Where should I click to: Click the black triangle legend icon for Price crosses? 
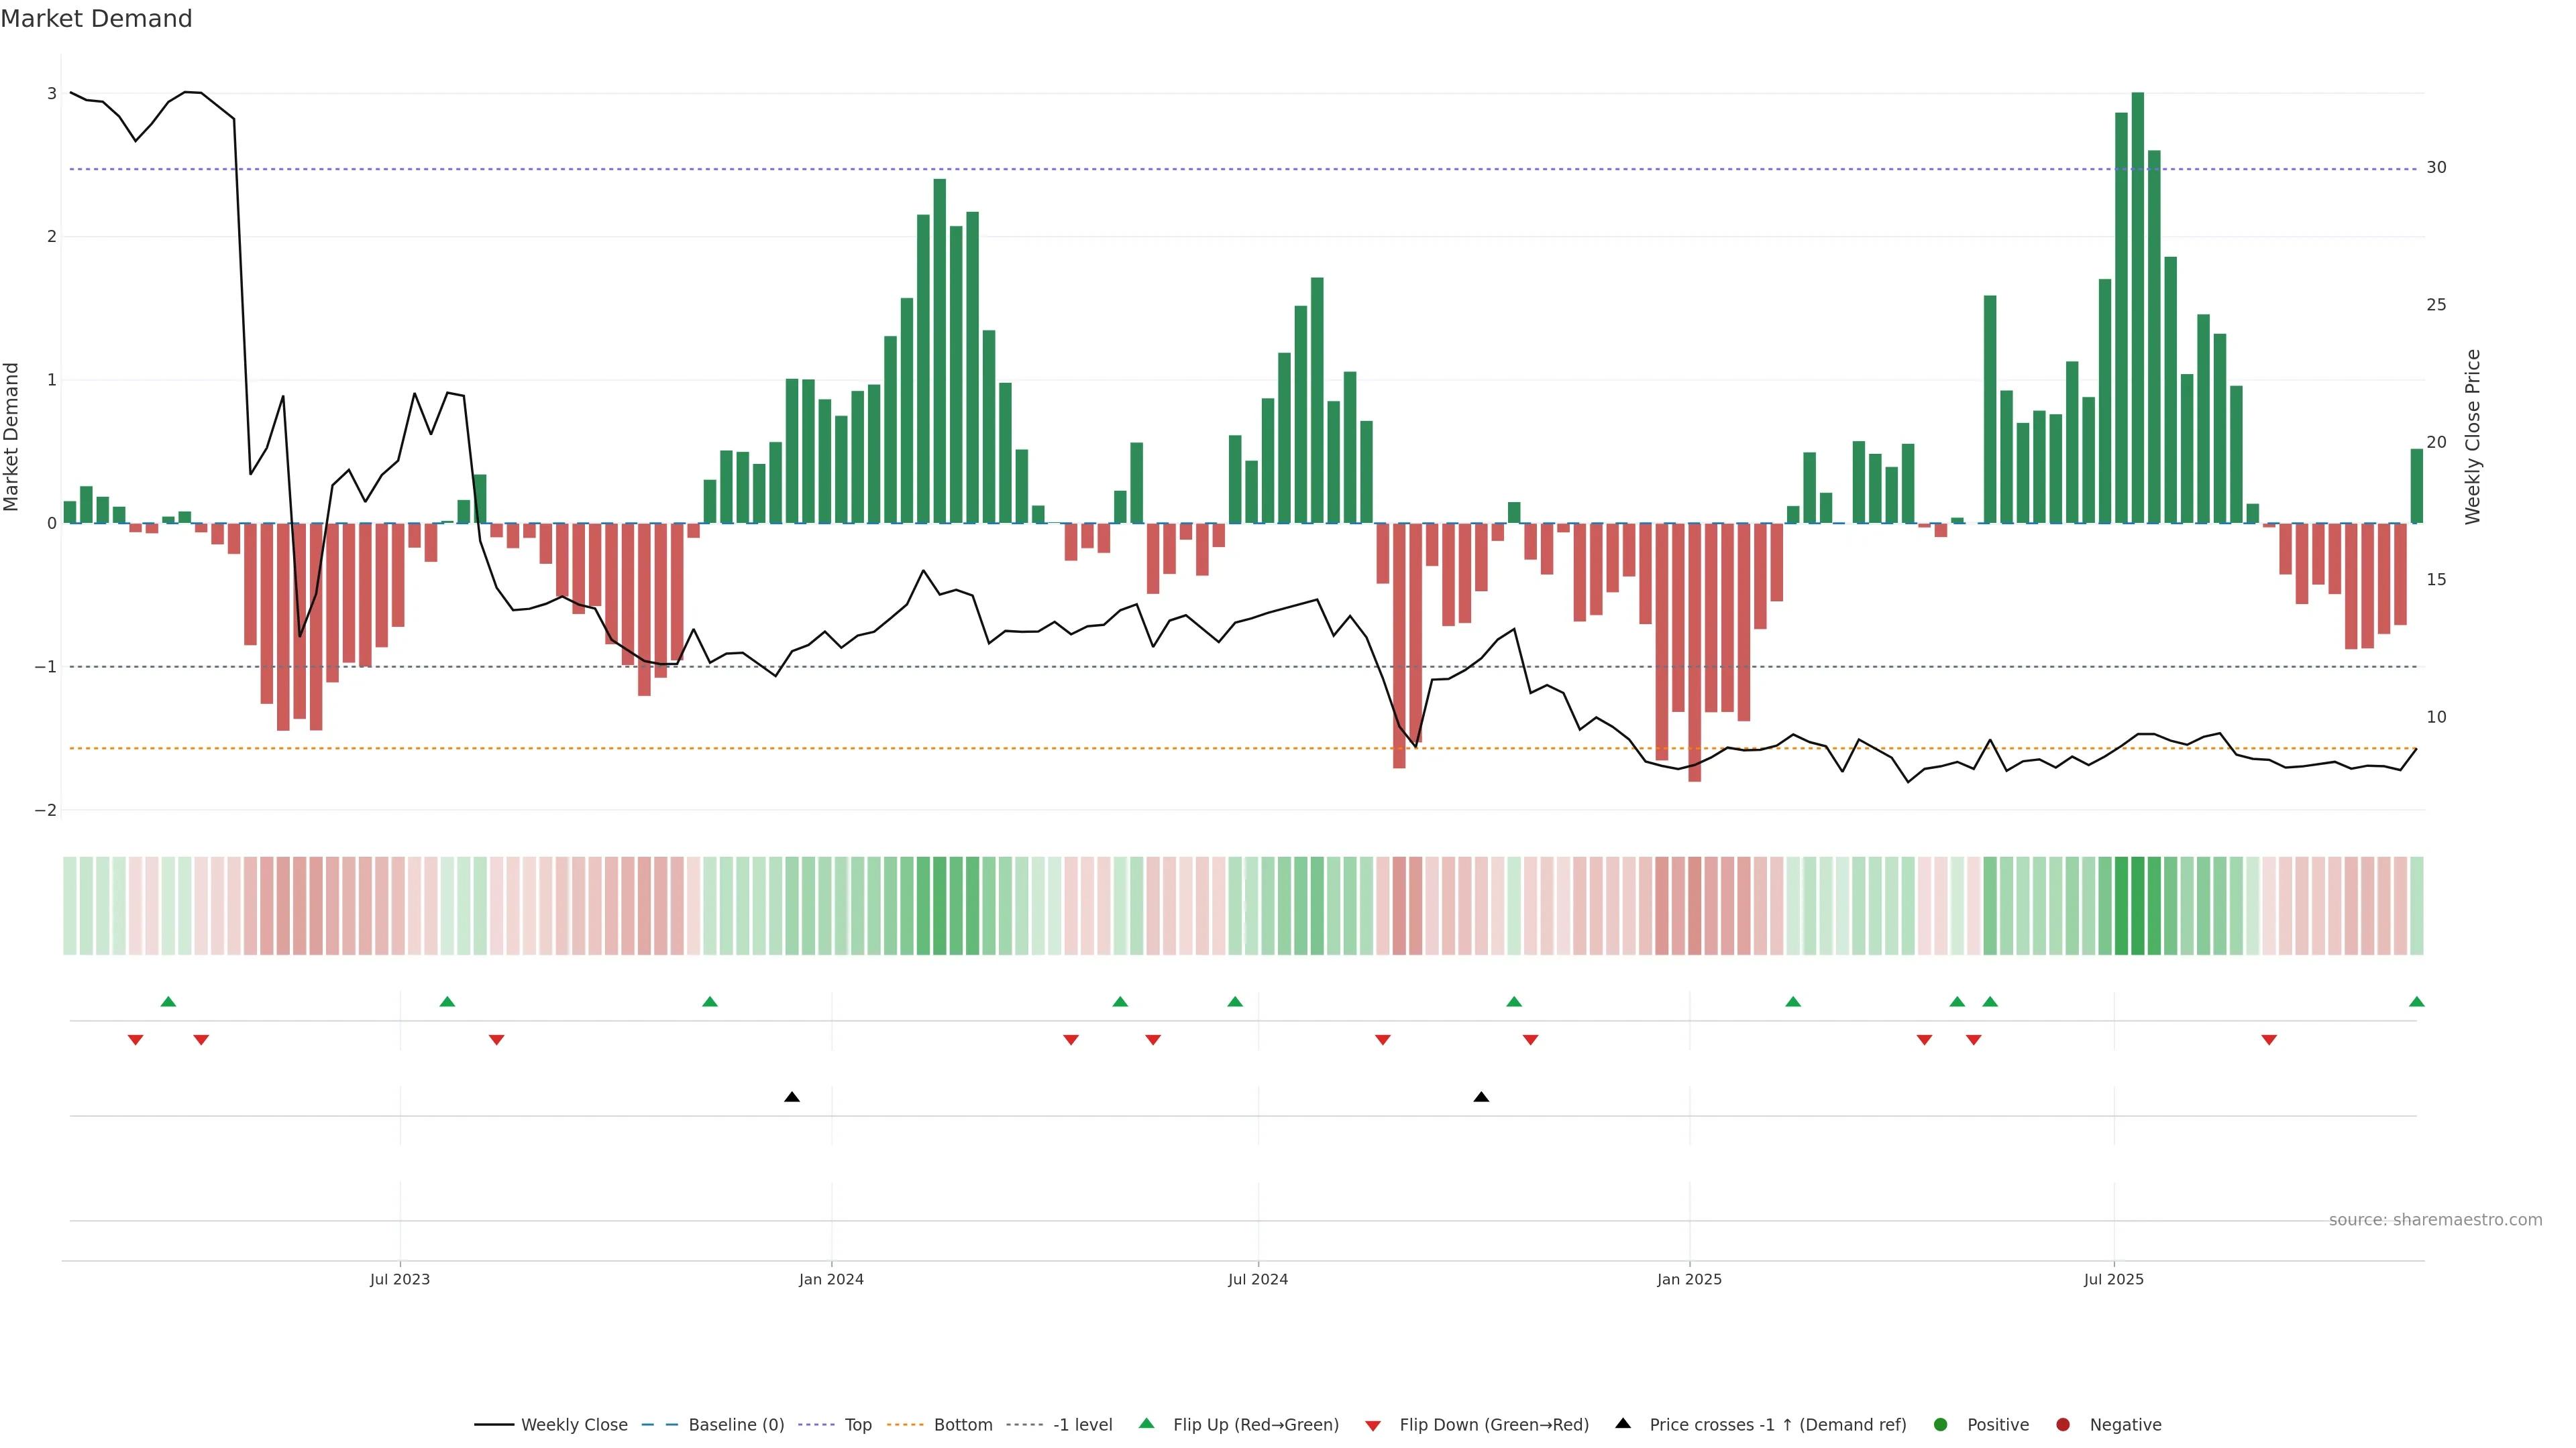[1622, 1423]
